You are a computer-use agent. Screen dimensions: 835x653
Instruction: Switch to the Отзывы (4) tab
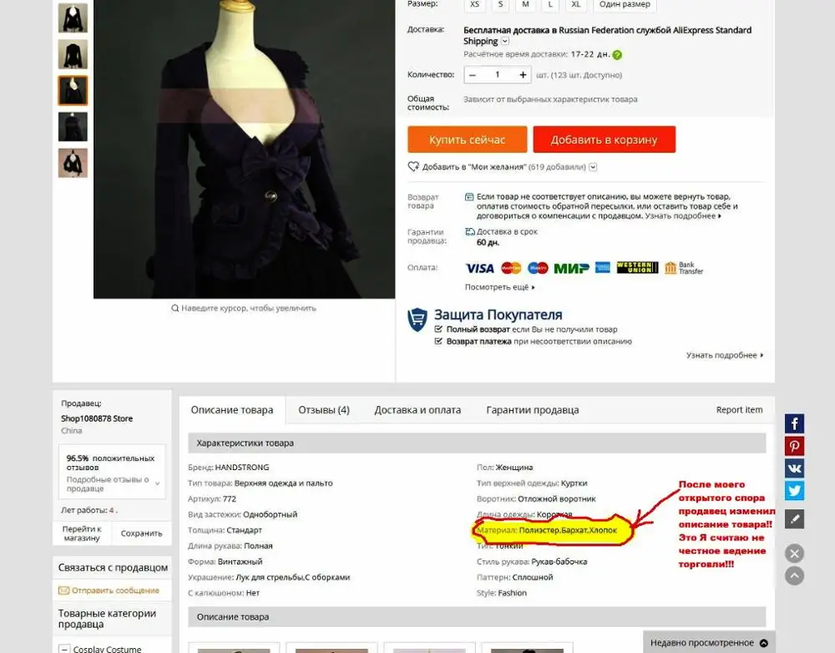point(324,410)
